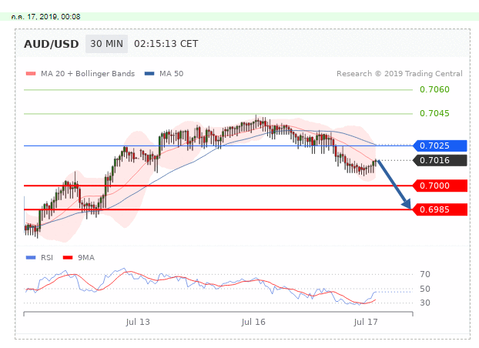Click the 0.7060 resistance level label
This screenshot has width=479, height=348.
pos(434,89)
